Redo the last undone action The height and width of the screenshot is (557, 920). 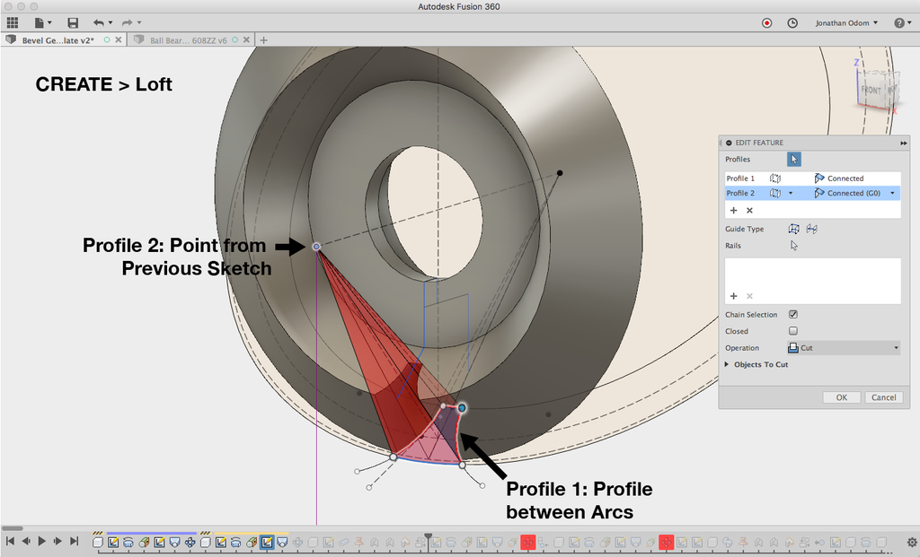pyautogui.click(x=128, y=22)
